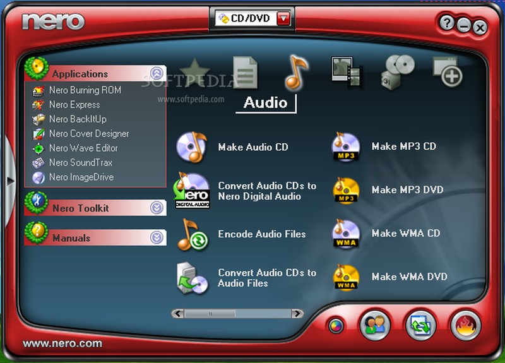Select the Data document category icon

click(x=245, y=72)
